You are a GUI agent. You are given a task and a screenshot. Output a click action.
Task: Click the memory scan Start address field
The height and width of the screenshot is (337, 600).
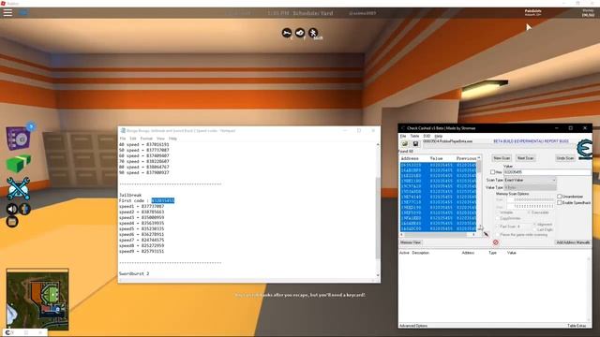(x=531, y=199)
